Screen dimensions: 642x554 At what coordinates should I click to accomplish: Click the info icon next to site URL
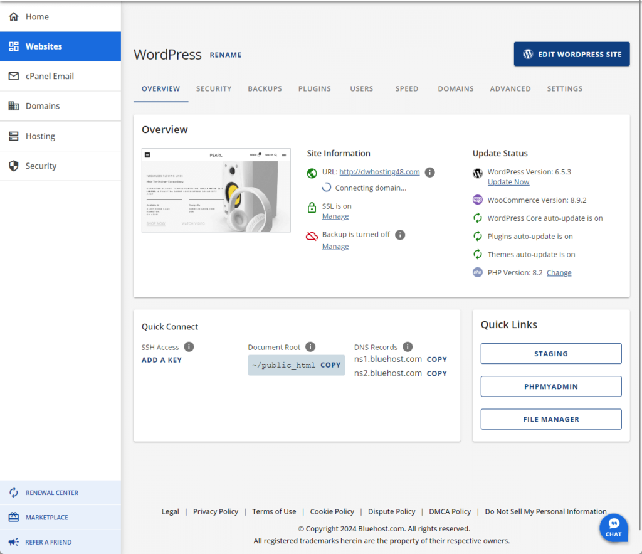(x=429, y=172)
